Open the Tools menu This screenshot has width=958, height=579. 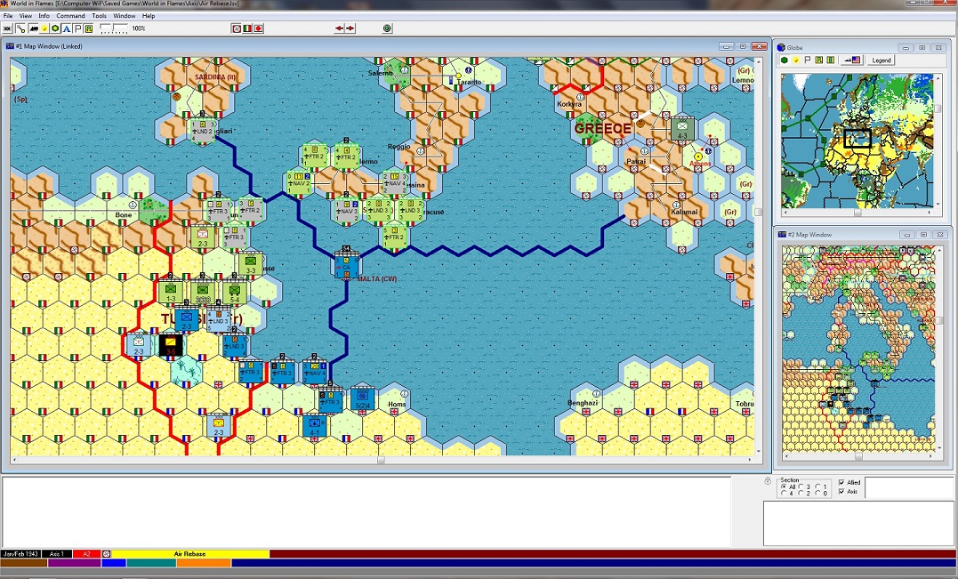pyautogui.click(x=99, y=16)
